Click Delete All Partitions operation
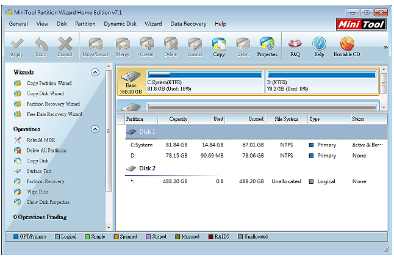This screenshot has width=394, height=257. [x=47, y=150]
